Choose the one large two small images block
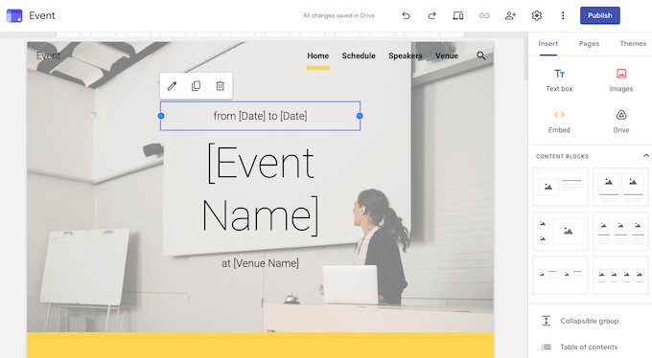This screenshot has width=652, height=358. click(560, 232)
